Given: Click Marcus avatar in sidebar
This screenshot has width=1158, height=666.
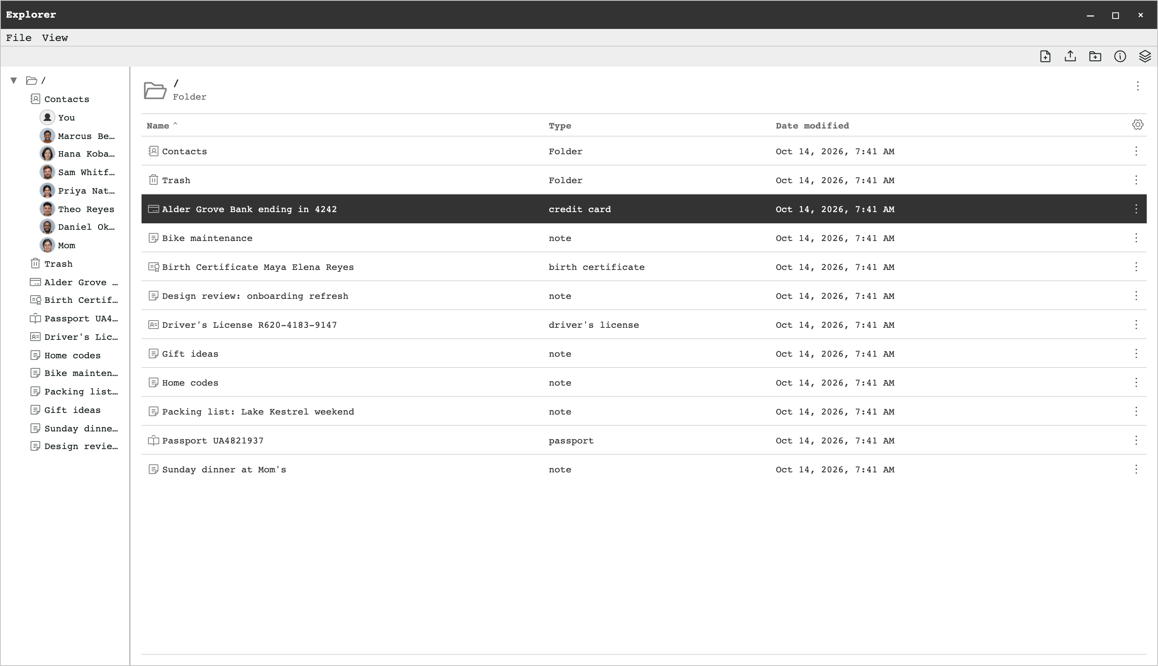Looking at the screenshot, I should tap(47, 136).
